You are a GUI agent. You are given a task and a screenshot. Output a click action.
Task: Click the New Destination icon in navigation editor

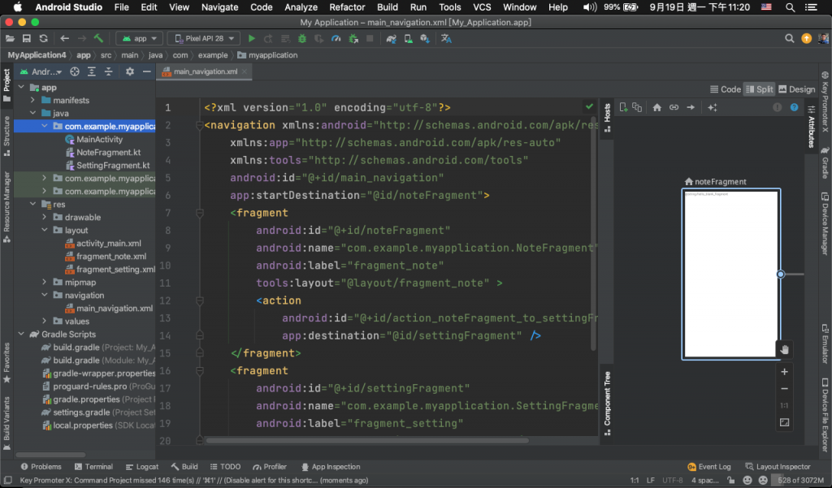point(622,107)
